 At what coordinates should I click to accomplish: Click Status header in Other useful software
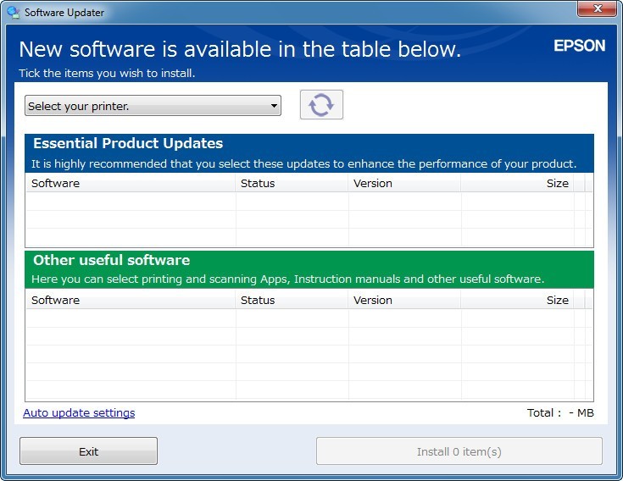pos(292,300)
